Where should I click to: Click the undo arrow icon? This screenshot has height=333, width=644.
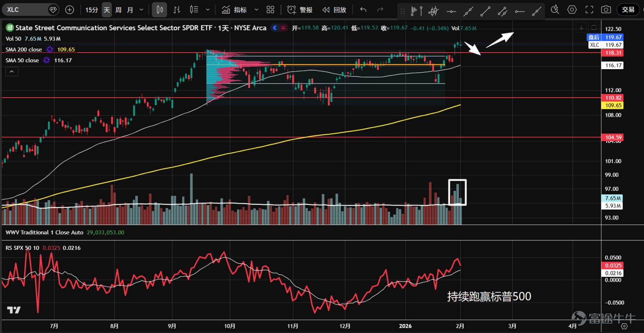pos(363,10)
